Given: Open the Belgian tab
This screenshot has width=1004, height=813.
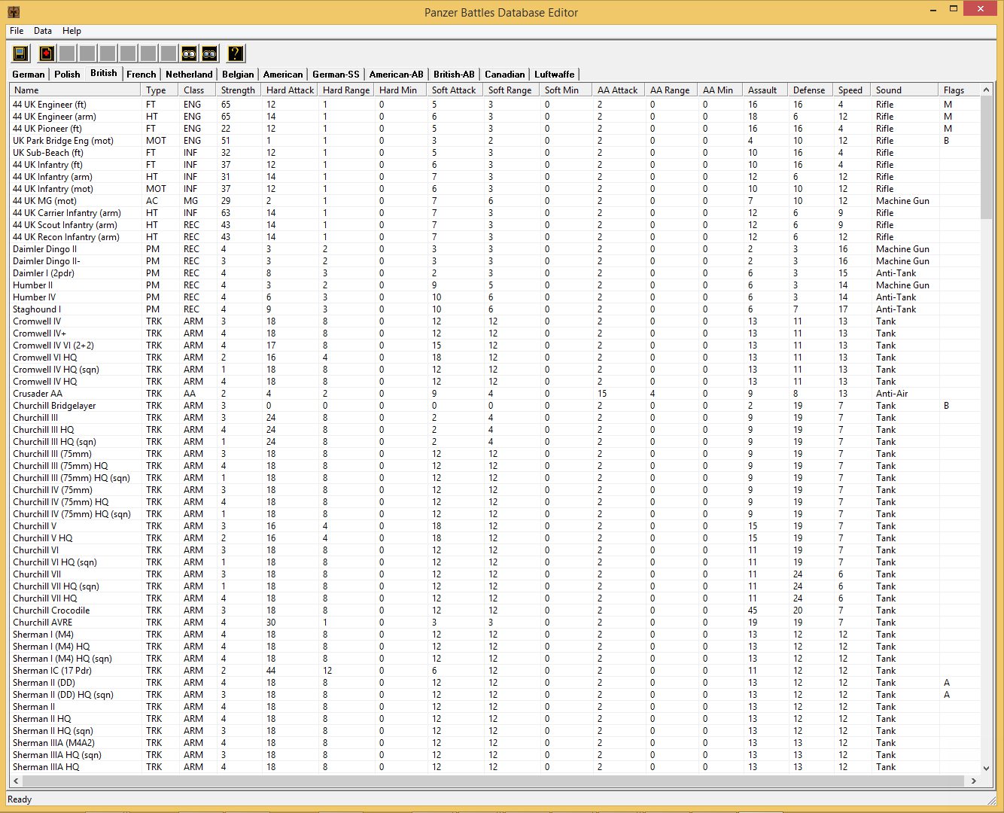Looking at the screenshot, I should click(x=238, y=75).
